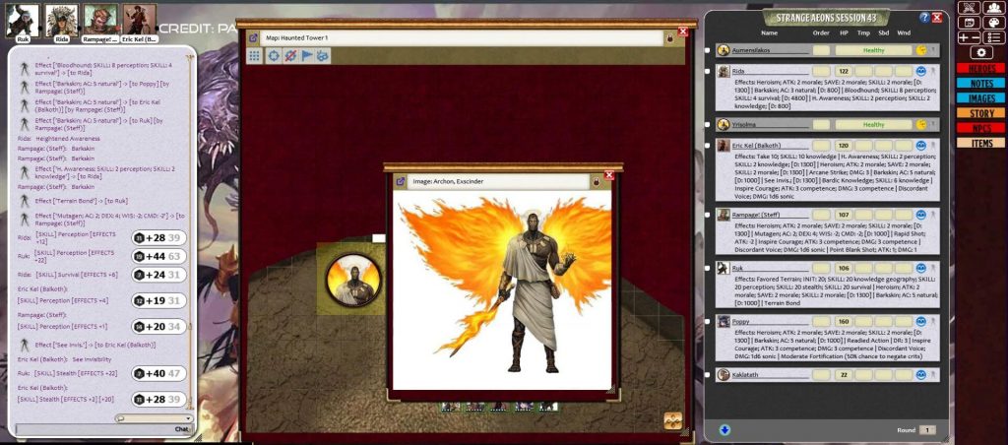Click the mask tool icon in map toolbar
This screenshot has height=445, width=1008.
click(x=323, y=56)
